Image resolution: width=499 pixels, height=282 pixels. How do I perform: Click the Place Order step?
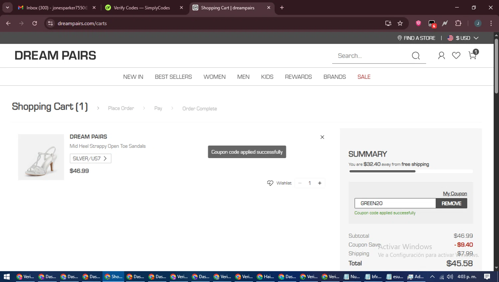pyautogui.click(x=121, y=109)
